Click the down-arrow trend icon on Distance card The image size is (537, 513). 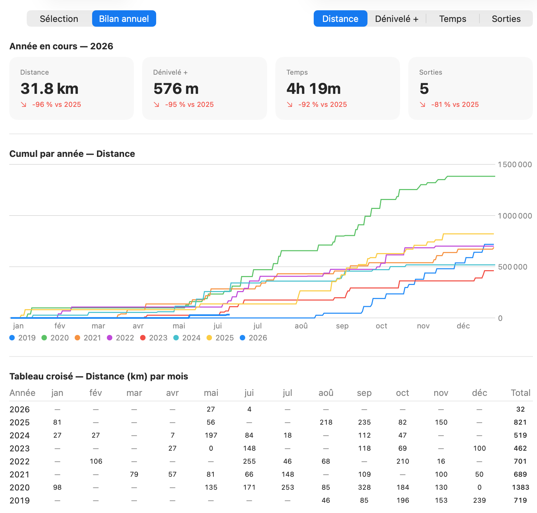click(24, 104)
